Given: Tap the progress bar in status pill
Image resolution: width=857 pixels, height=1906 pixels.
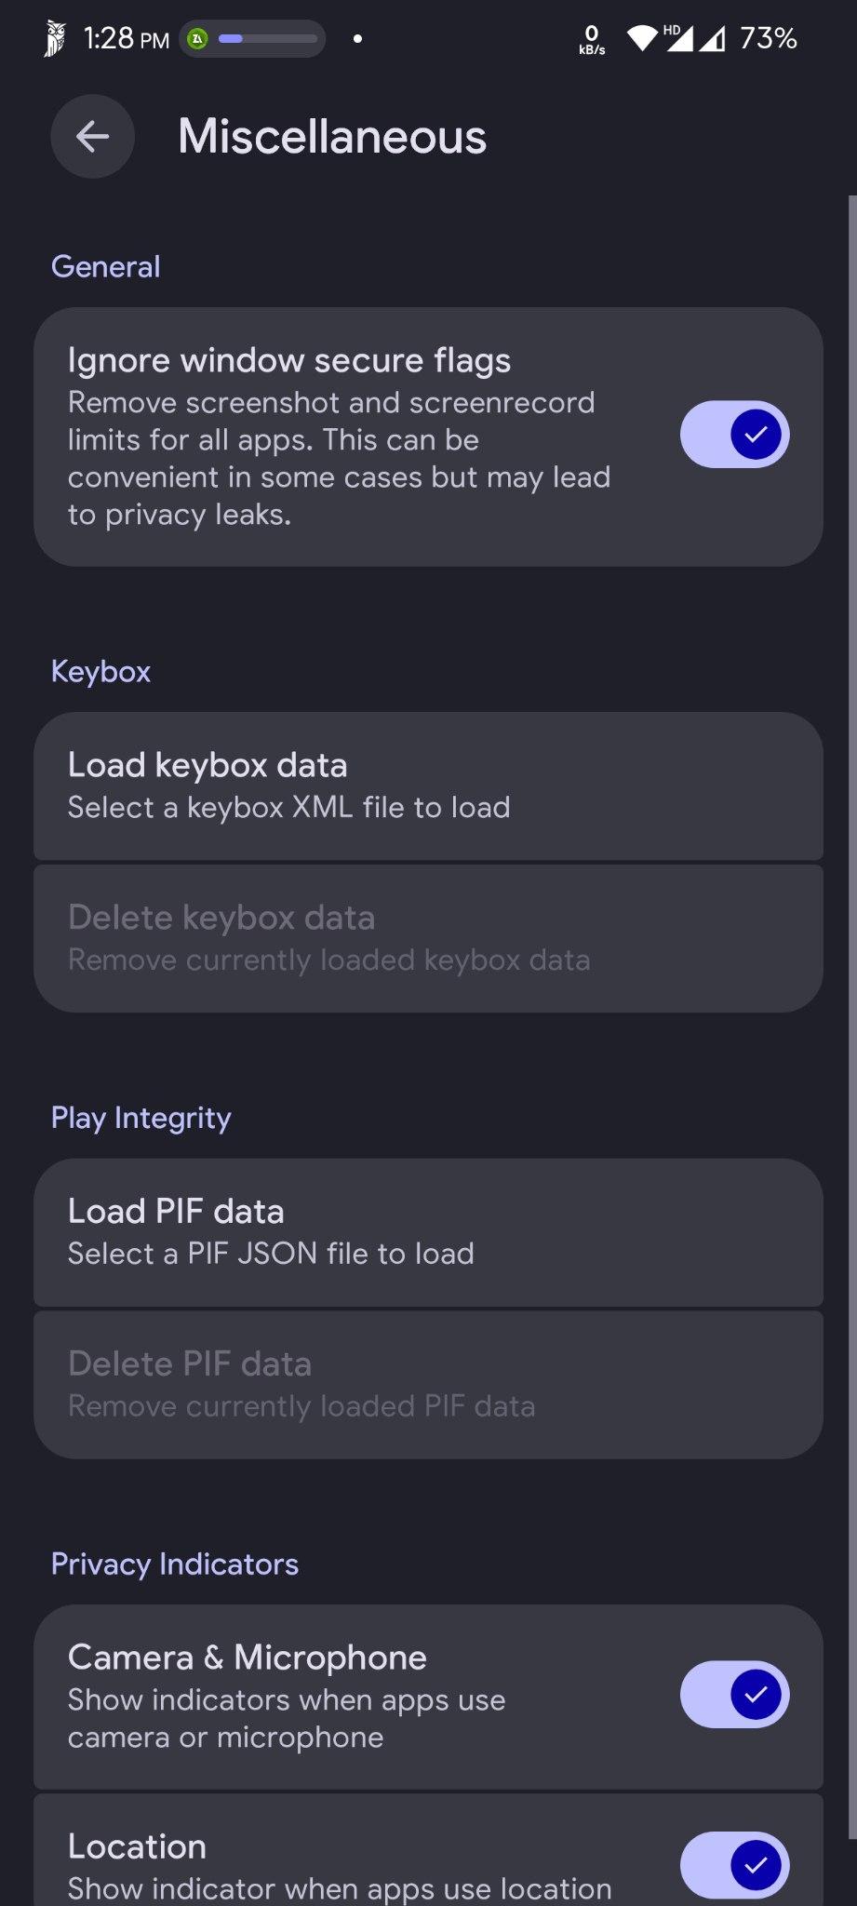Looking at the screenshot, I should coord(268,39).
